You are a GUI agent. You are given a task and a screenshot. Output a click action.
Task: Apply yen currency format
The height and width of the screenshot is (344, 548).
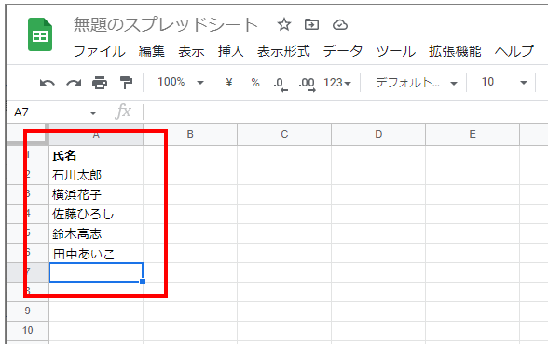click(229, 83)
